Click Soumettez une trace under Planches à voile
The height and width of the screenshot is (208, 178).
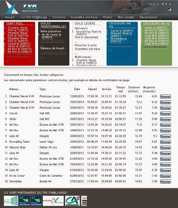click(x=87, y=49)
